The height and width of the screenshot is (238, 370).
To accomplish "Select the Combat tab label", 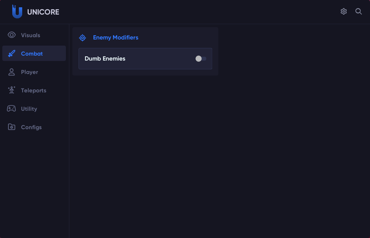I will [32, 54].
